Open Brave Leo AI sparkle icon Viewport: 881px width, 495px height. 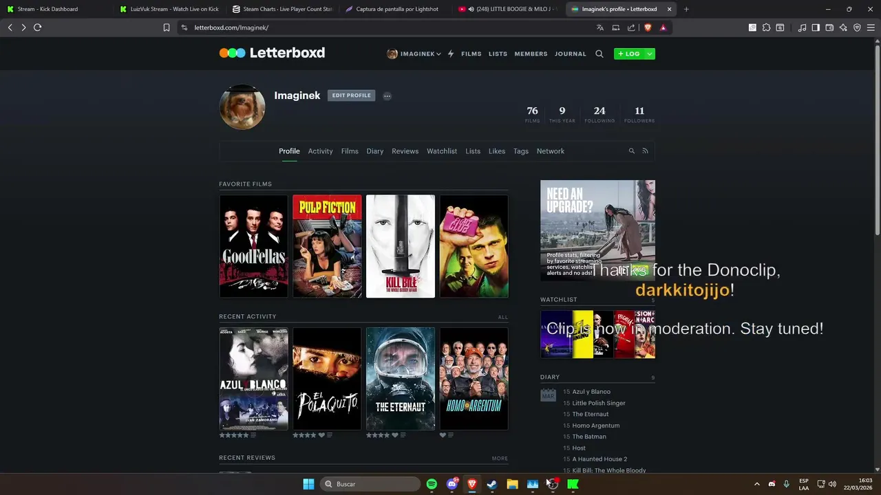843,27
